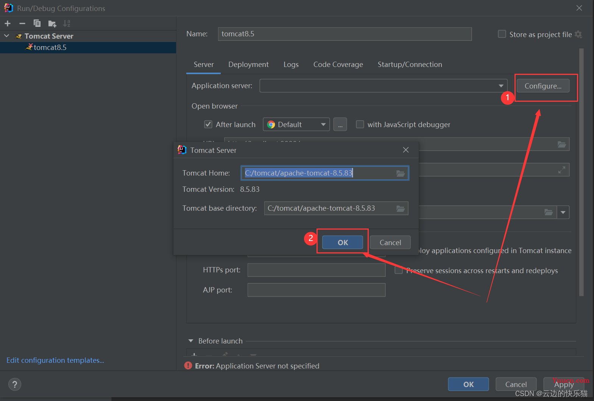The height and width of the screenshot is (401, 594).
Task: Toggle Store as project file checkbox
Action: 502,34
